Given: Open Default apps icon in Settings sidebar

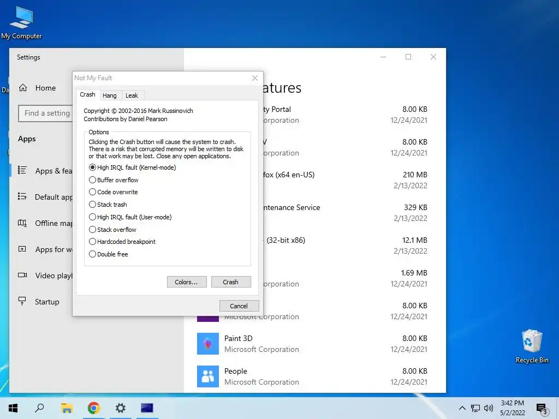Looking at the screenshot, I should click(22, 196).
